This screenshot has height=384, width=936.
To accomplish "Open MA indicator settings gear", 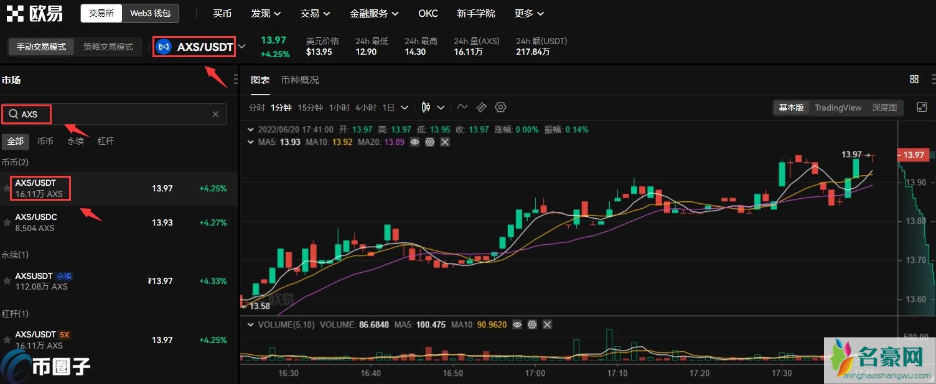I will pyautogui.click(x=429, y=142).
